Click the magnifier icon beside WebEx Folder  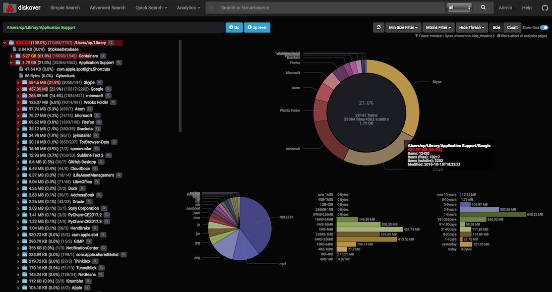click(x=113, y=103)
